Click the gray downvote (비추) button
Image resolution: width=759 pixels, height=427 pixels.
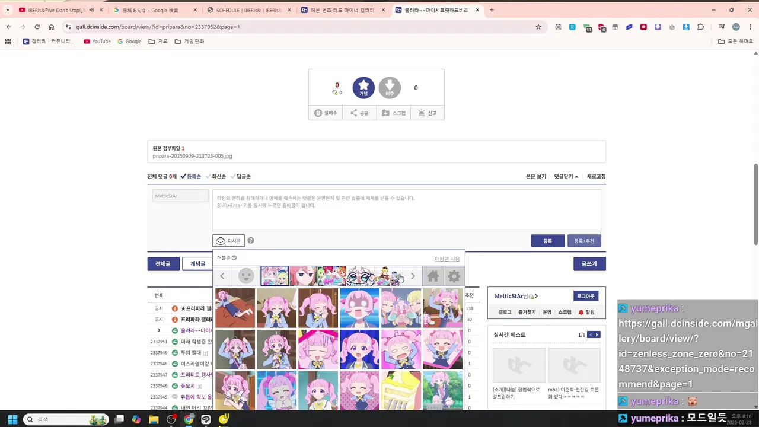[390, 88]
